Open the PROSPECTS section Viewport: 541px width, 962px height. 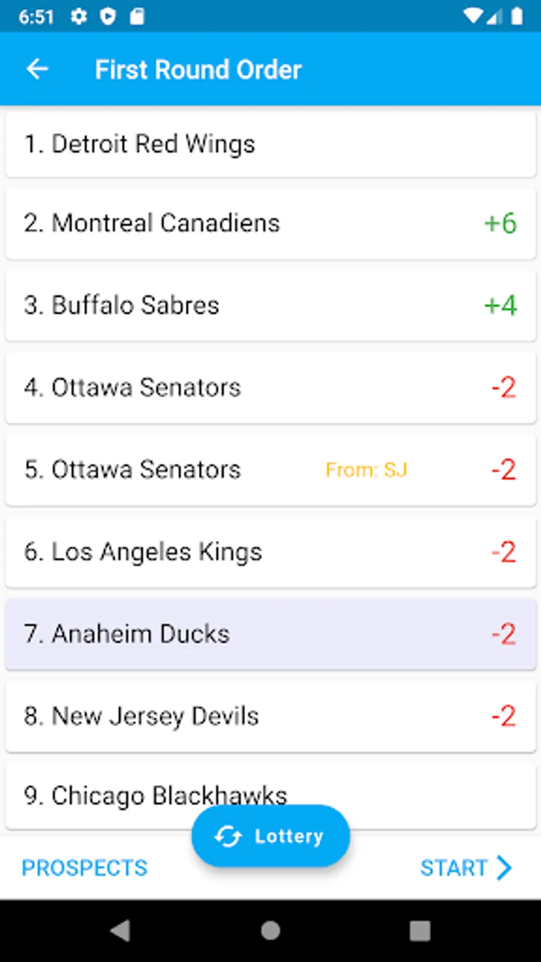[x=85, y=868]
